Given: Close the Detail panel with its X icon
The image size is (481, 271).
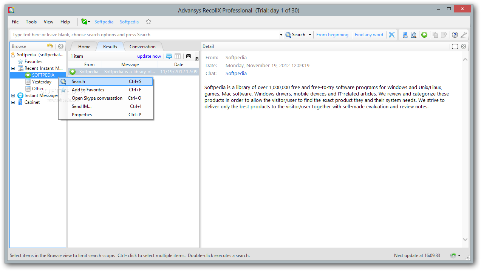Looking at the screenshot, I should (x=464, y=46).
